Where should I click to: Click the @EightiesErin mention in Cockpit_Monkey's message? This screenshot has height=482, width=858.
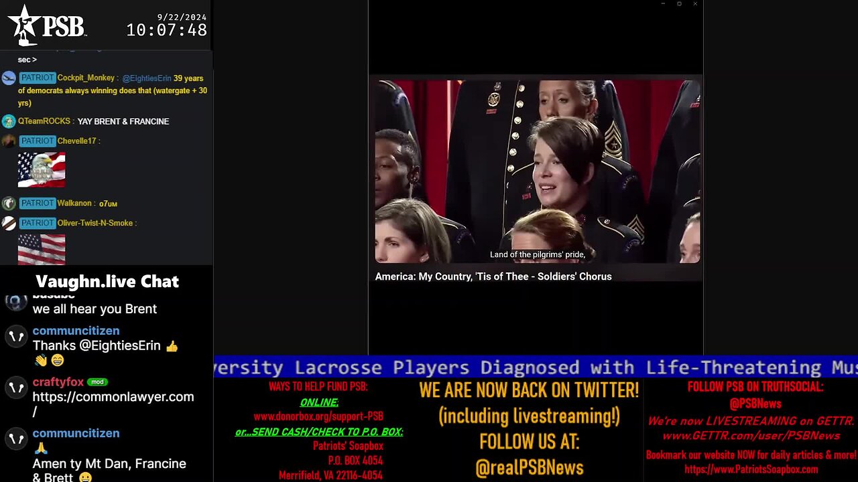pos(147,78)
